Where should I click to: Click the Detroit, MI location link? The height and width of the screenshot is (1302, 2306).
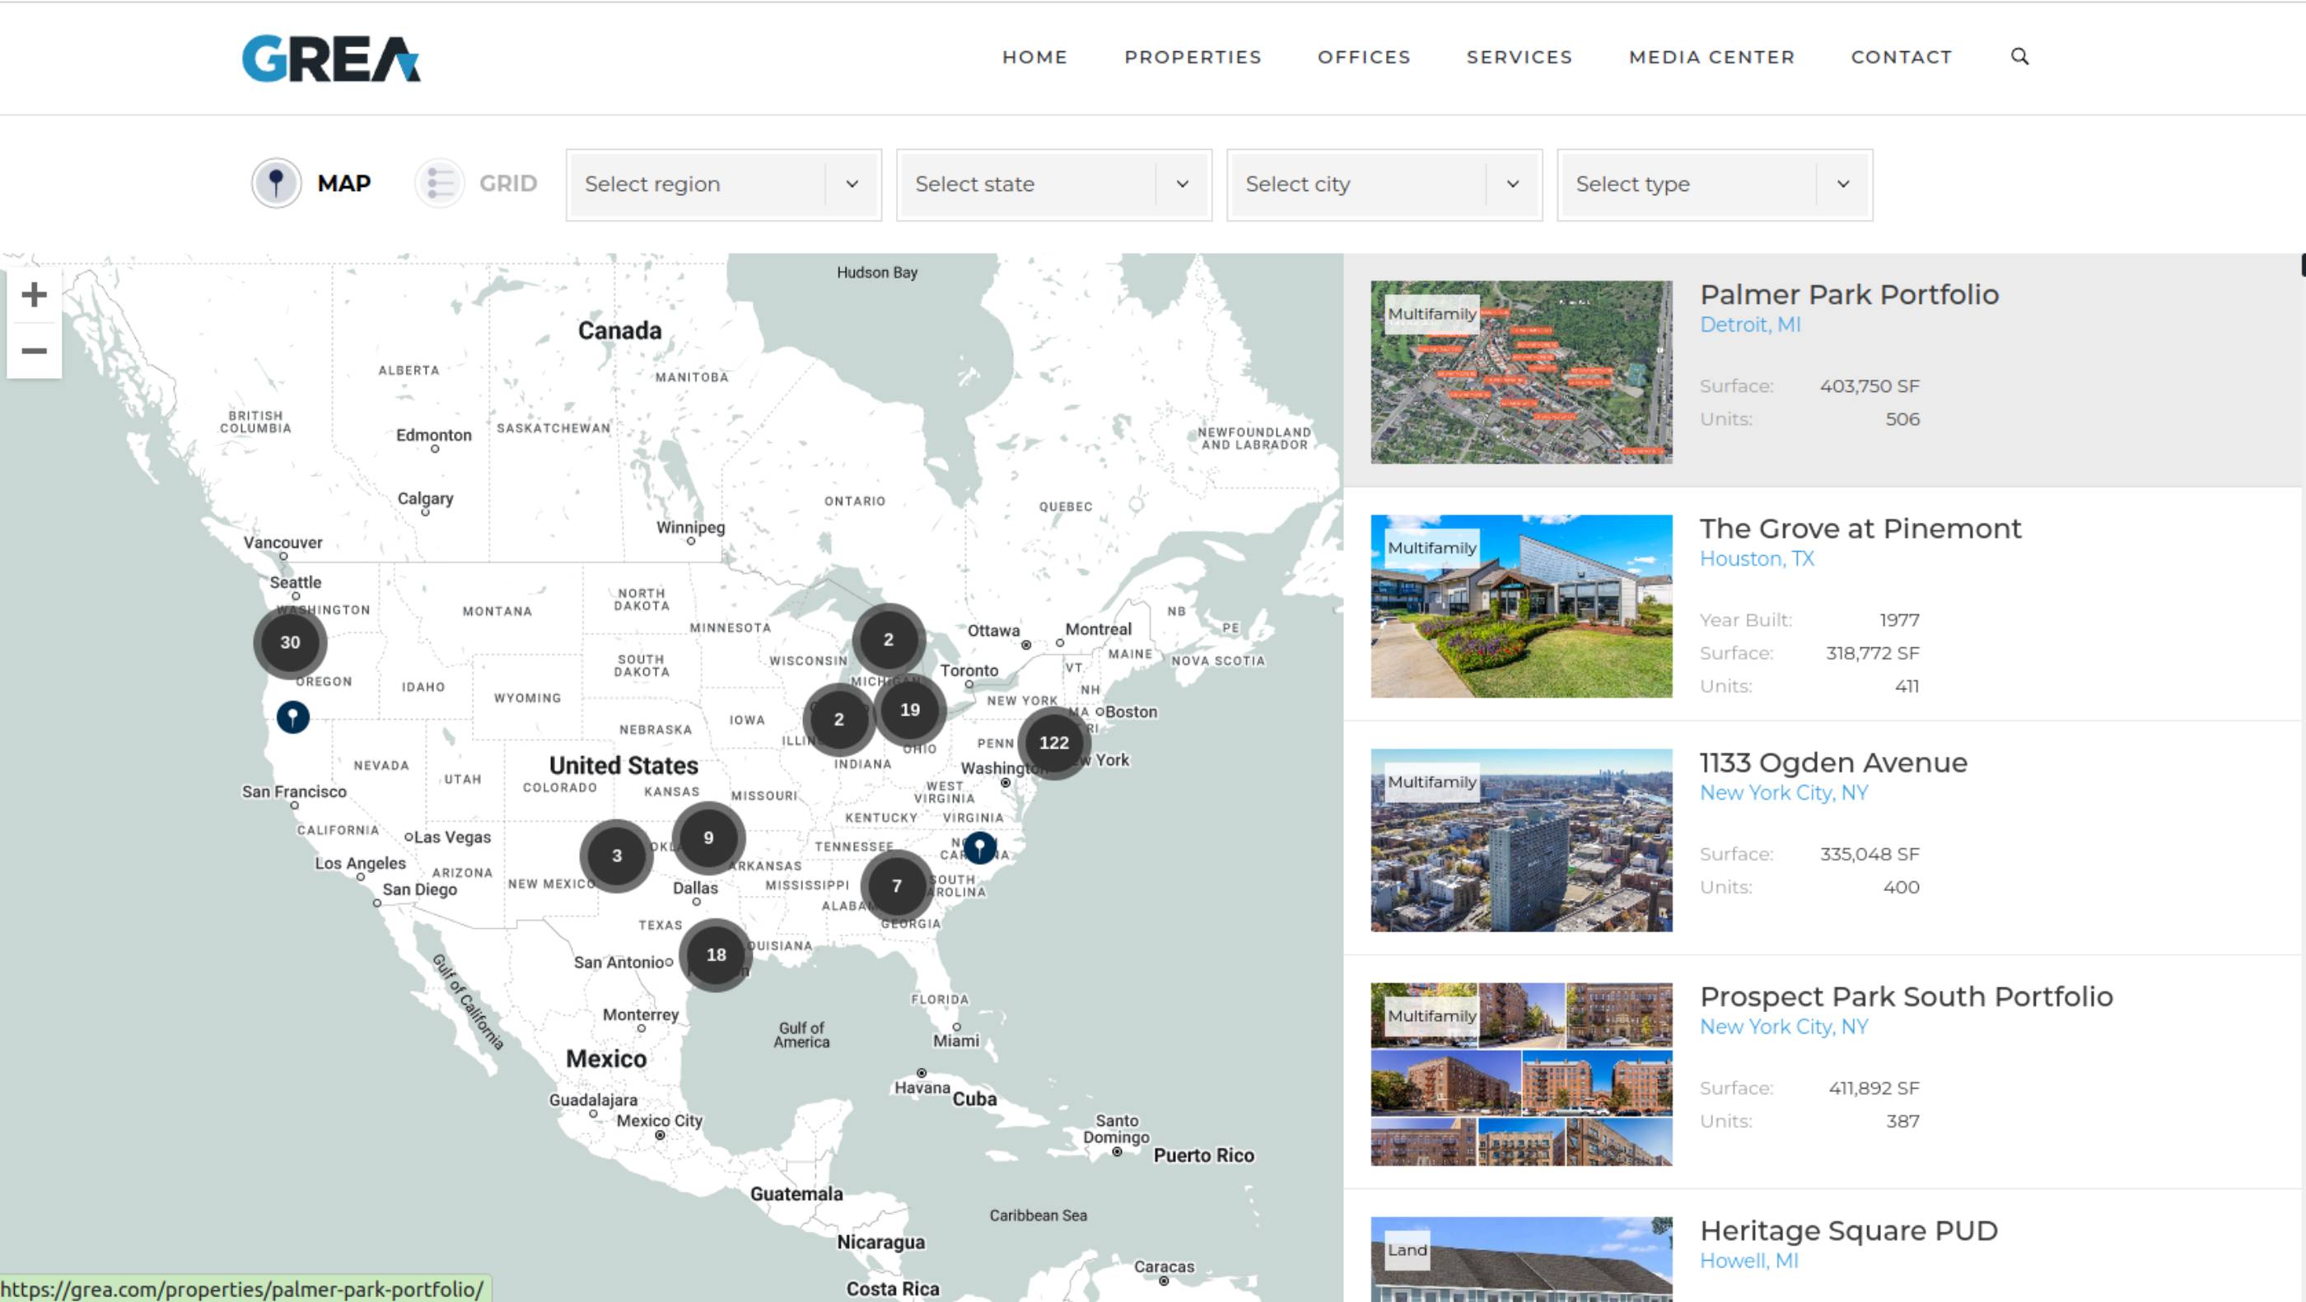[1750, 324]
